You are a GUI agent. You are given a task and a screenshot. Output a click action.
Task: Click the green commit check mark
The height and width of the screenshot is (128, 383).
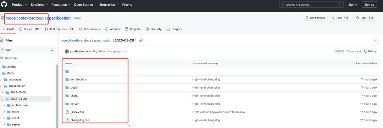(125, 51)
